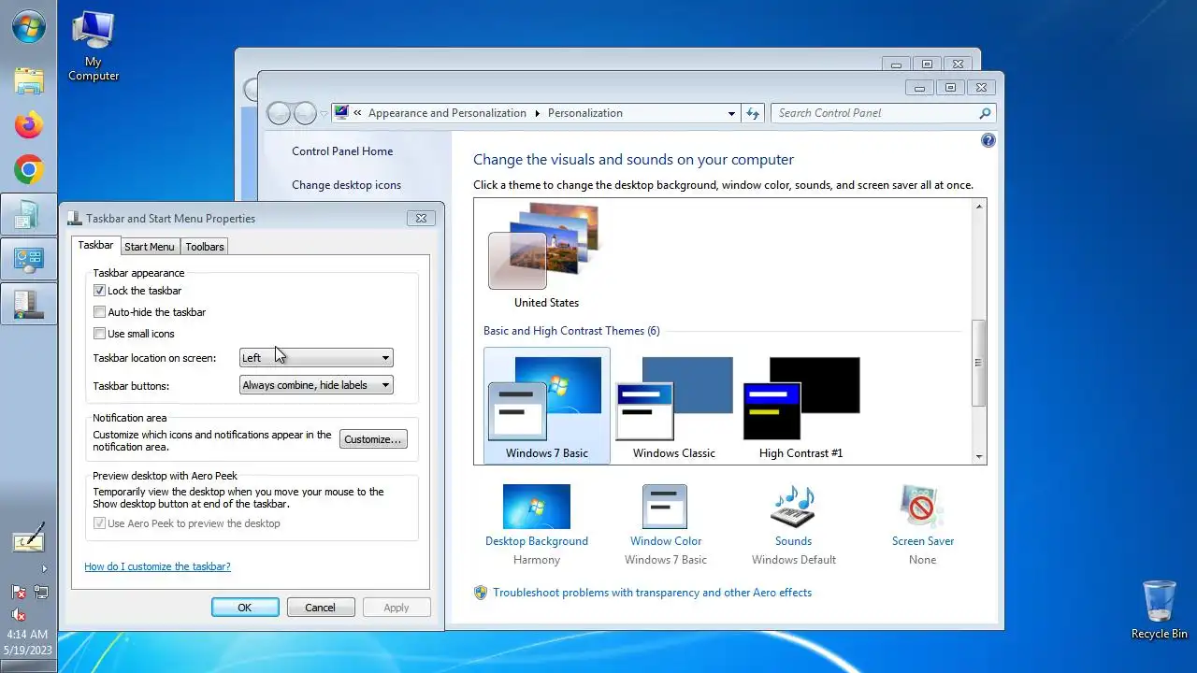
Task: Launch Windows Explorer from the taskbar
Action: click(x=29, y=80)
